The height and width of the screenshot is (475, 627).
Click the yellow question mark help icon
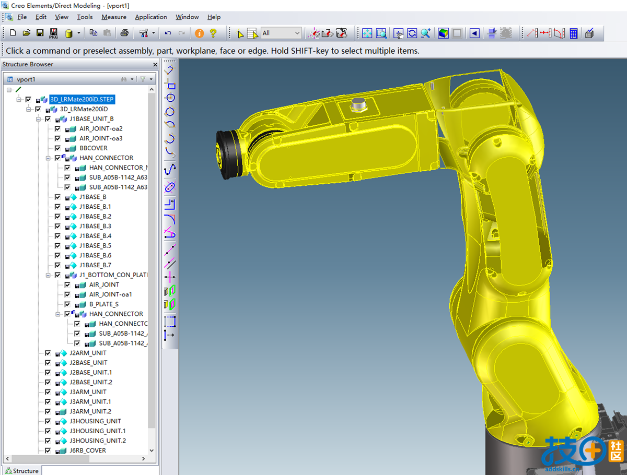213,33
